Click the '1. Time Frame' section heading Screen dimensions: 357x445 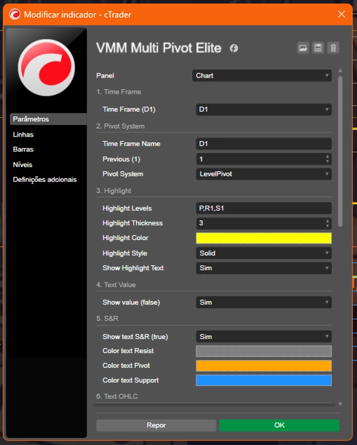[118, 92]
